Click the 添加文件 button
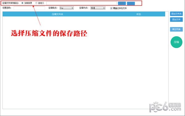185x116 pixels. 176,20
